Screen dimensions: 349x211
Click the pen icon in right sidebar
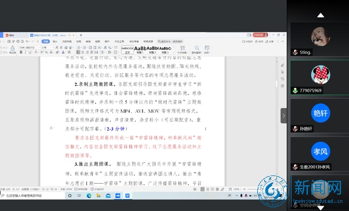click(282, 65)
